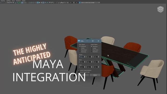Click the Scale X value field
This screenshot has height=94, width=167.
pos(82,67)
